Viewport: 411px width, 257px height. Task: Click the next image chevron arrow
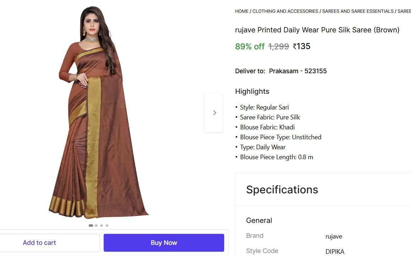click(214, 113)
